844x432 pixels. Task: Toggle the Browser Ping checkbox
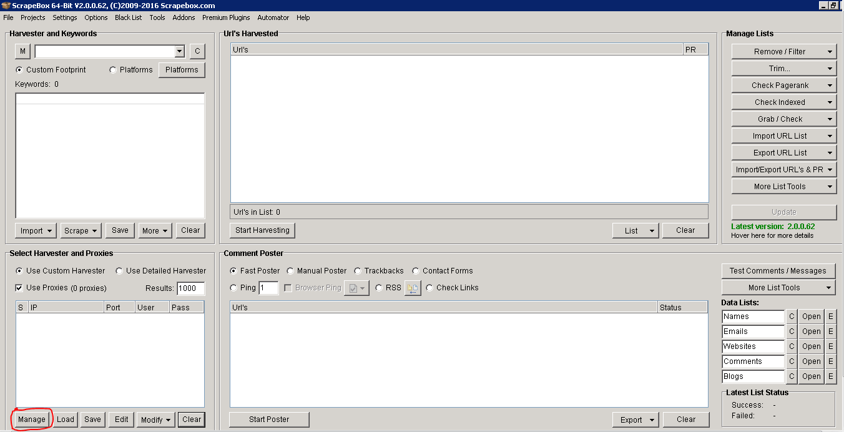288,288
